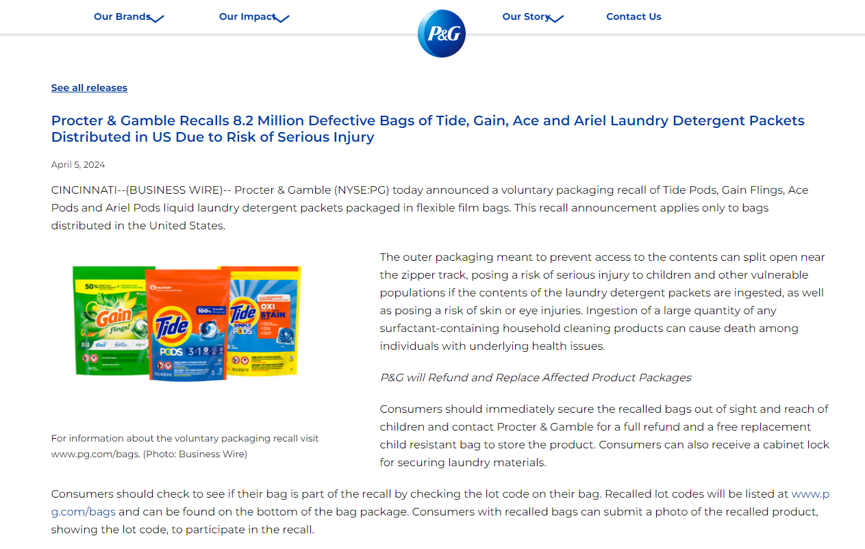
Task: Click the April 5, 2024 release date
Action: 78,165
